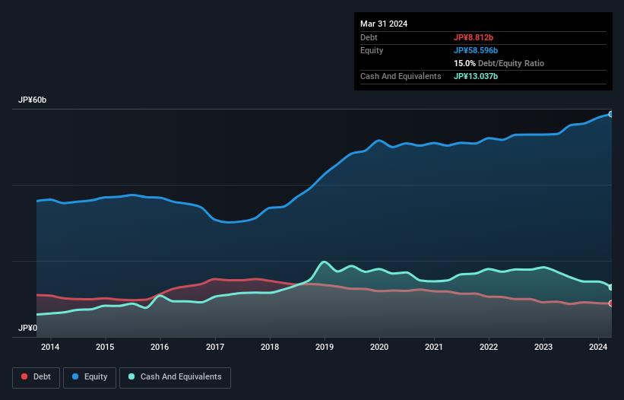The image size is (624, 400).
Task: Click the Cash endpoint marker on chart
Action: (x=611, y=287)
